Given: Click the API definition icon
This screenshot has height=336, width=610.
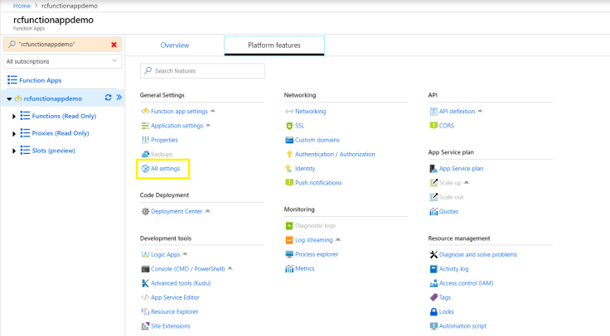Looking at the screenshot, I should (x=433, y=111).
